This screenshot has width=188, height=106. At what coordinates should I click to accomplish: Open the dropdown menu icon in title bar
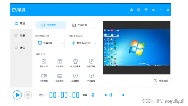[153, 10]
